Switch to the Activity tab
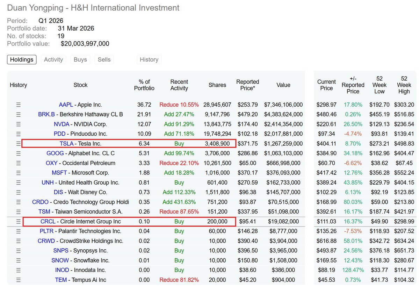 53,59
